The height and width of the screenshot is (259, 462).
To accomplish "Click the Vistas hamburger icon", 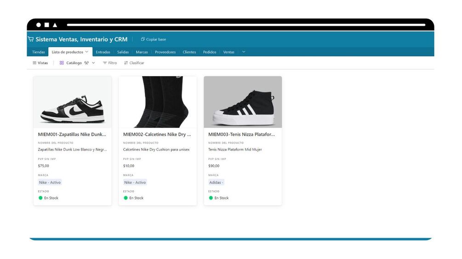I will point(34,63).
